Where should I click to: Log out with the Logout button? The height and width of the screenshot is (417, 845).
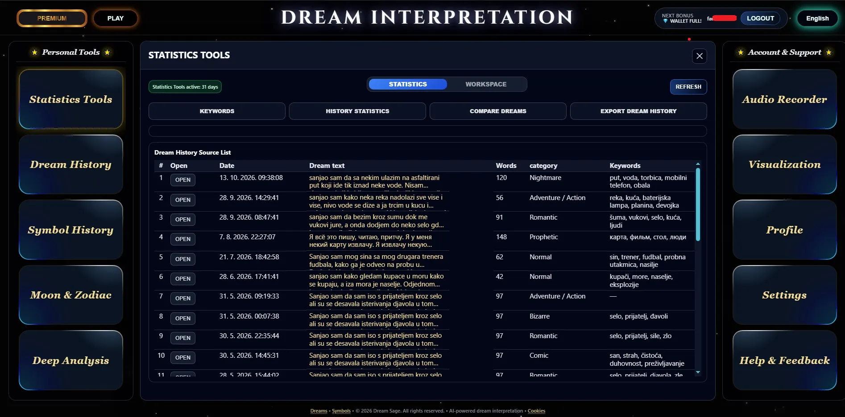pyautogui.click(x=760, y=18)
